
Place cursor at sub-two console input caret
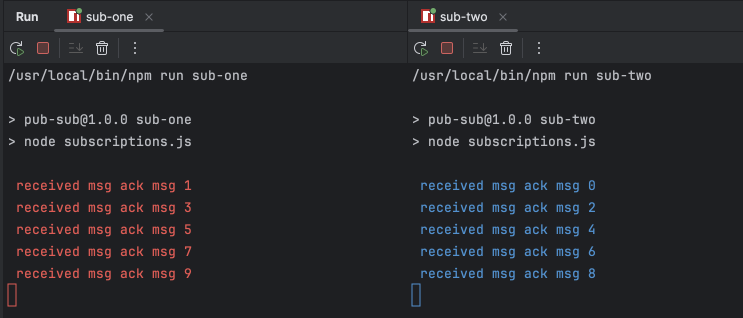pos(416,295)
